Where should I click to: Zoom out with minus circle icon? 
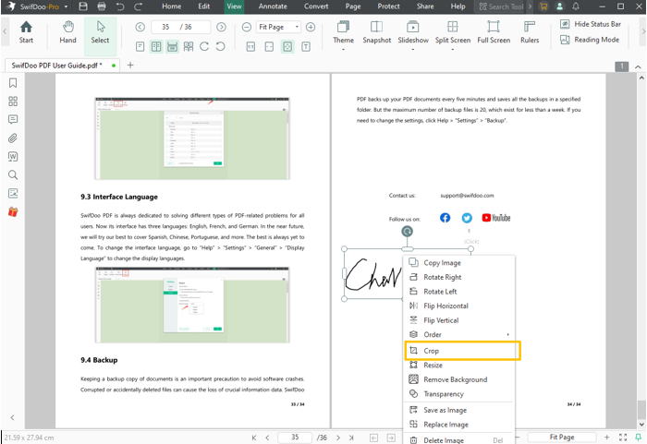[x=247, y=27]
